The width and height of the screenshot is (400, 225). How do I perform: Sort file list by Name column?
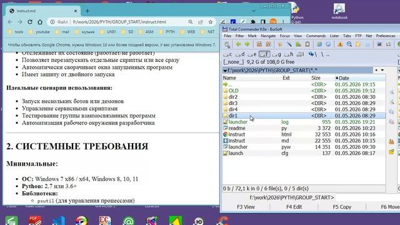point(252,78)
